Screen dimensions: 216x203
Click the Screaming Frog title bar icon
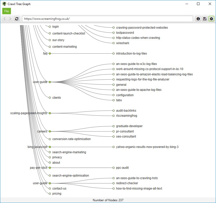[4, 4]
